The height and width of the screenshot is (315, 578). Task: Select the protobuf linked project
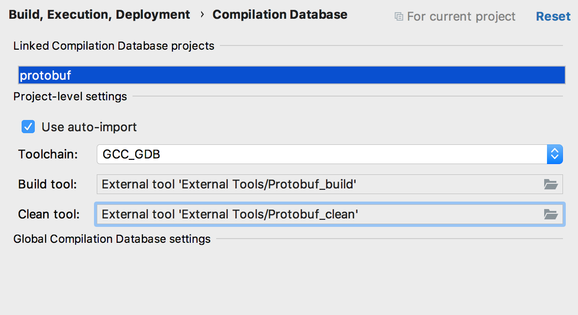point(291,75)
